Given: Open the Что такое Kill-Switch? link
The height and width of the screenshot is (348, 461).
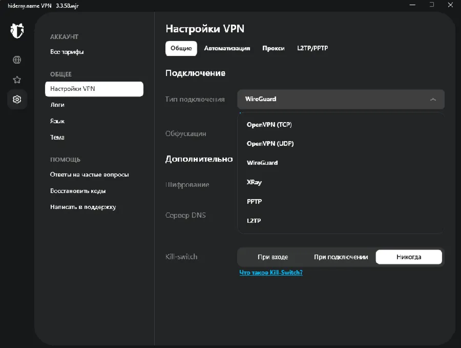Looking at the screenshot, I should [271, 273].
